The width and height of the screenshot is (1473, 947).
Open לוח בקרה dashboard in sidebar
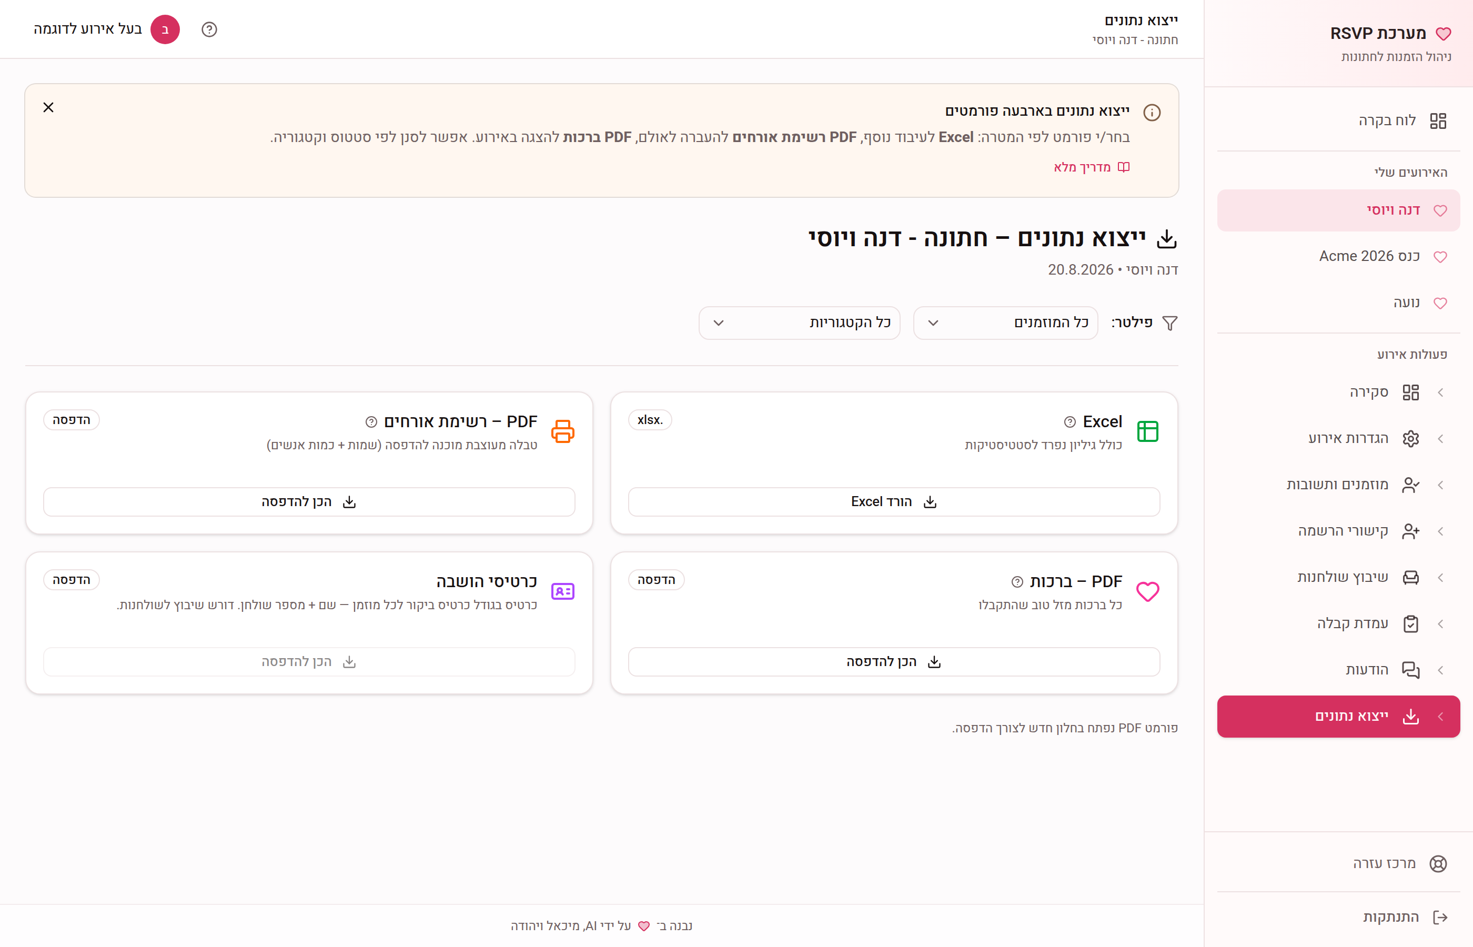pyautogui.click(x=1339, y=120)
